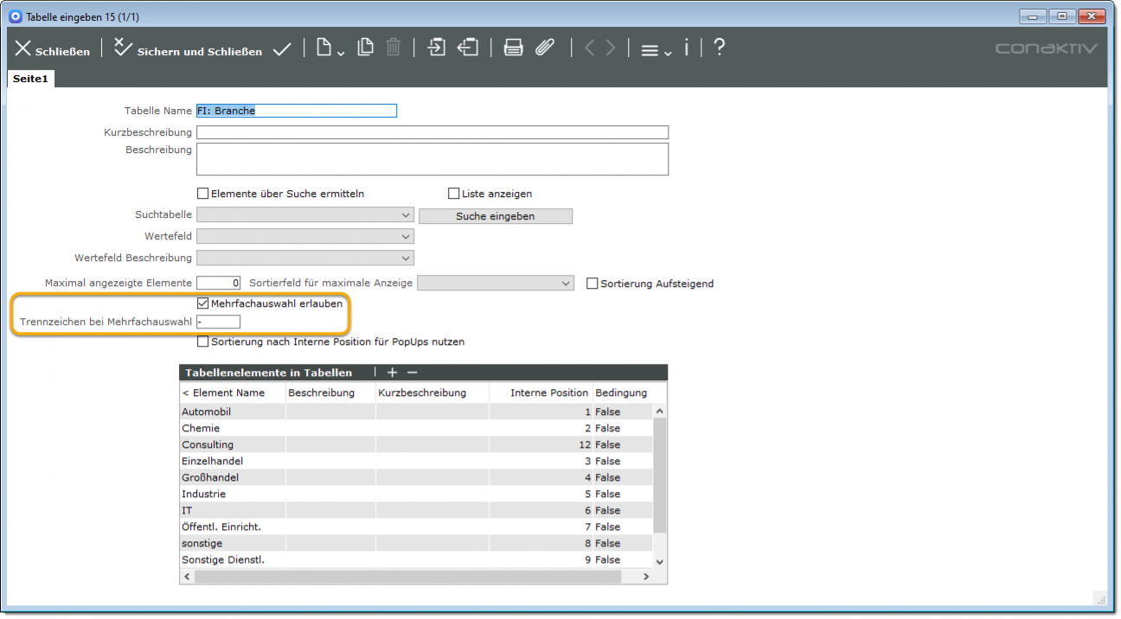Click the checkmark save icon in toolbar
This screenshot has height=619, width=1121.
point(282,50)
